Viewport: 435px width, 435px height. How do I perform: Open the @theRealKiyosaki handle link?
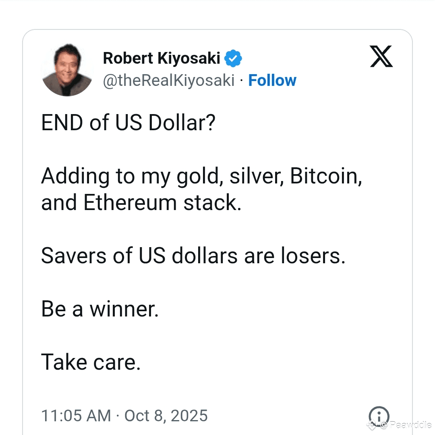169,81
